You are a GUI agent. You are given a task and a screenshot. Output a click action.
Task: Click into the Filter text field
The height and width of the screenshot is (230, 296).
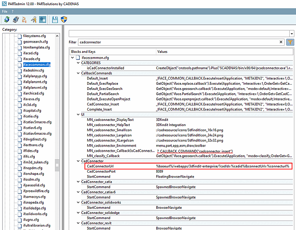point(178,42)
